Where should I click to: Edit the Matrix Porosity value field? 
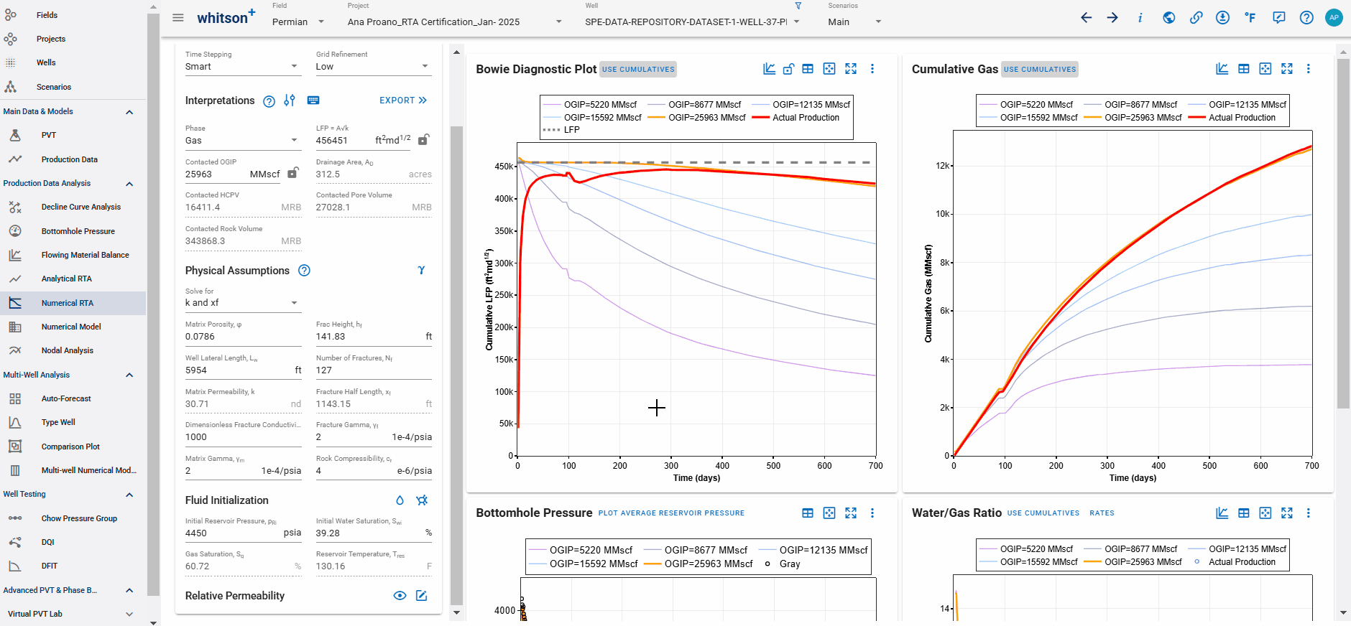(243, 337)
